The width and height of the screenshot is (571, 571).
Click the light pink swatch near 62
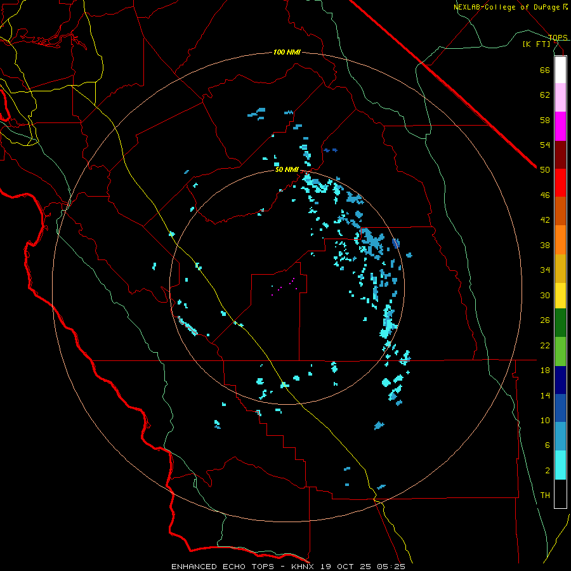[560, 97]
